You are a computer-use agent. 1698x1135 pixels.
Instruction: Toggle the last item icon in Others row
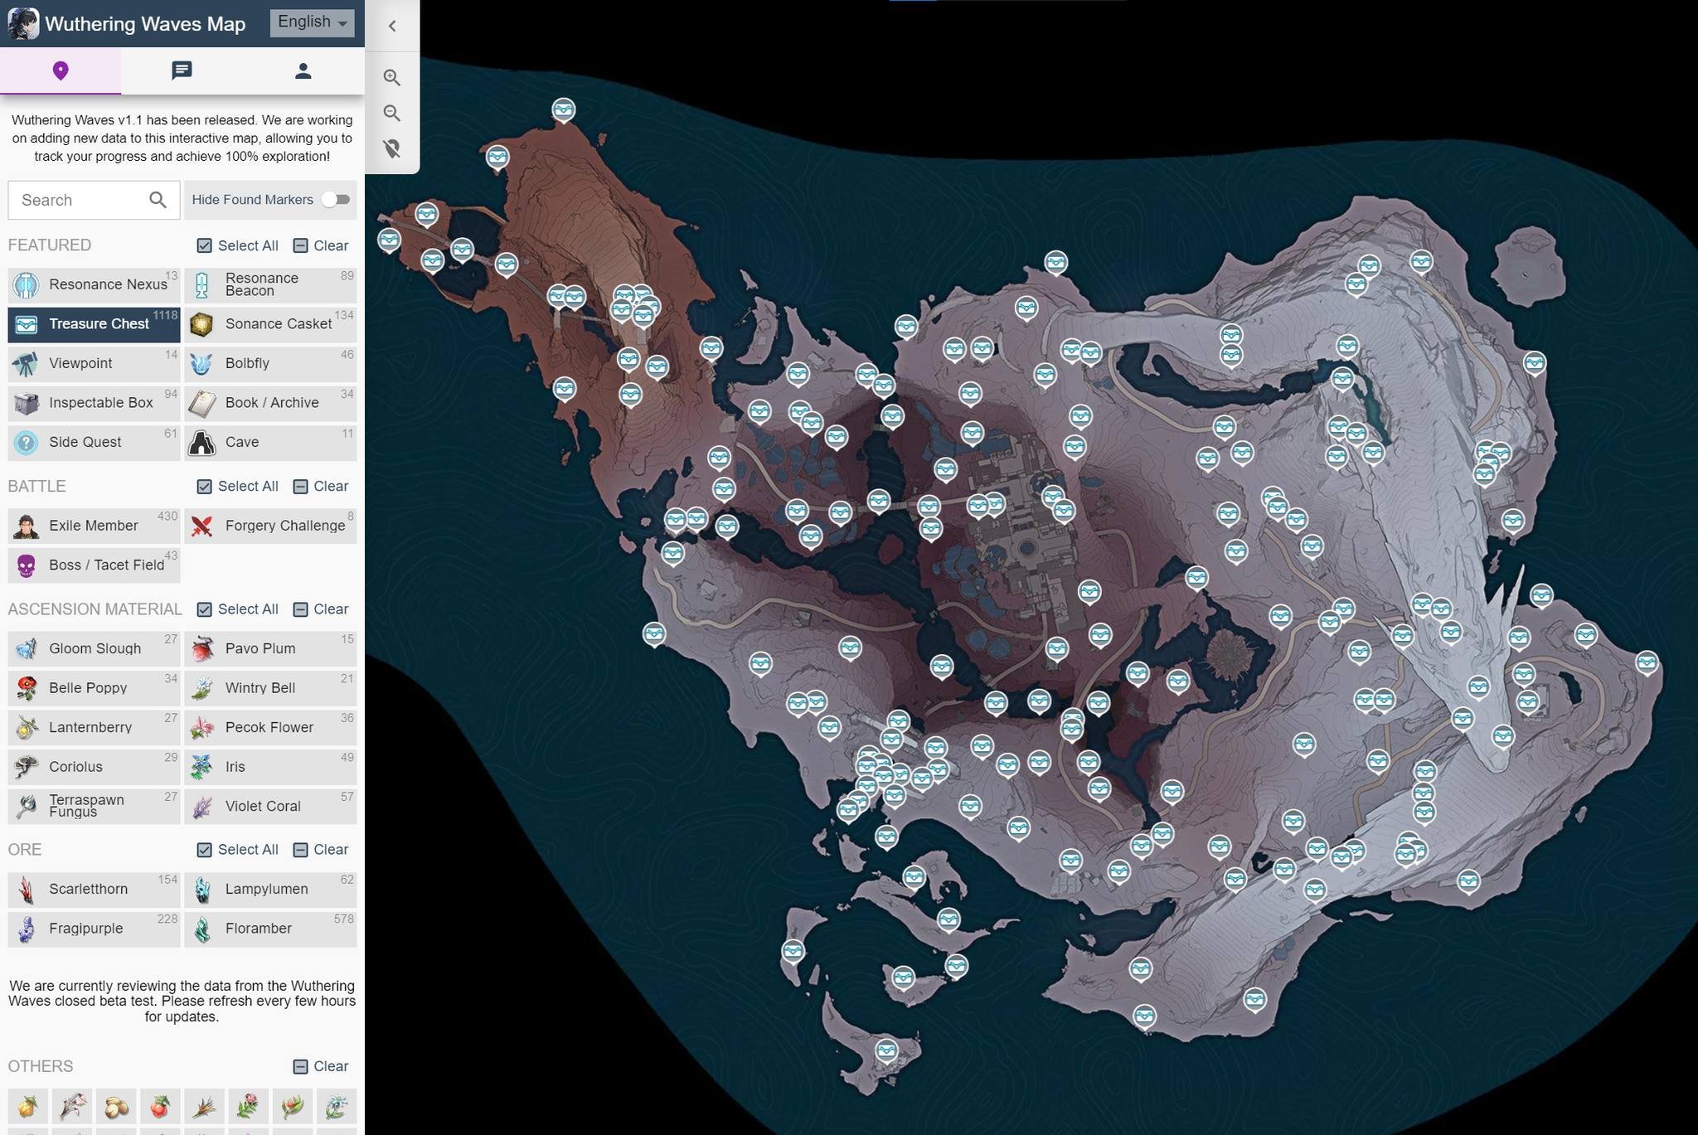pyautogui.click(x=337, y=1106)
